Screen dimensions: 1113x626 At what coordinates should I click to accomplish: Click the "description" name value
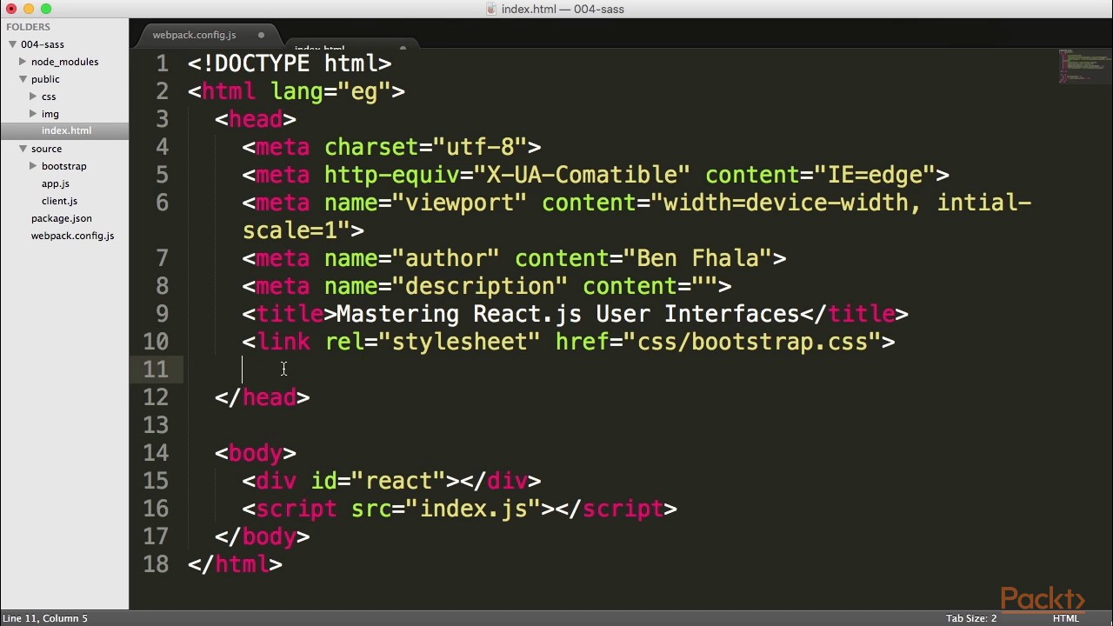[480, 286]
